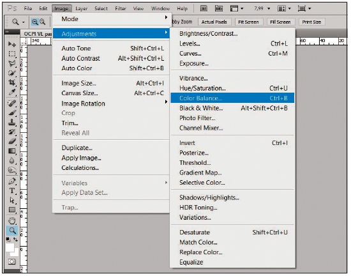Expand the Image Rotation submenu
Image resolution: width=351 pixels, height=276 pixels.
[x=112, y=103]
